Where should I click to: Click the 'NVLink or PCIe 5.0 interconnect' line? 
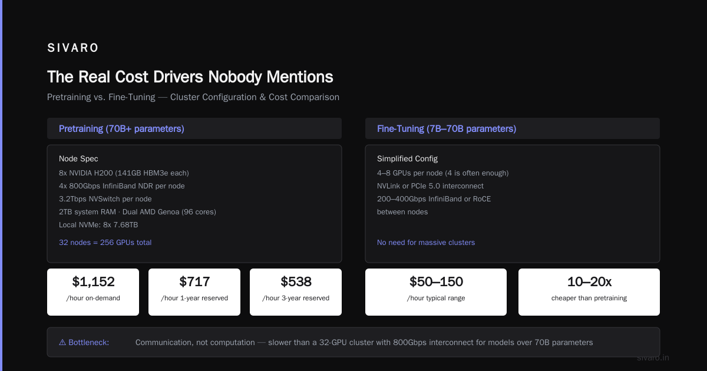[x=430, y=186]
